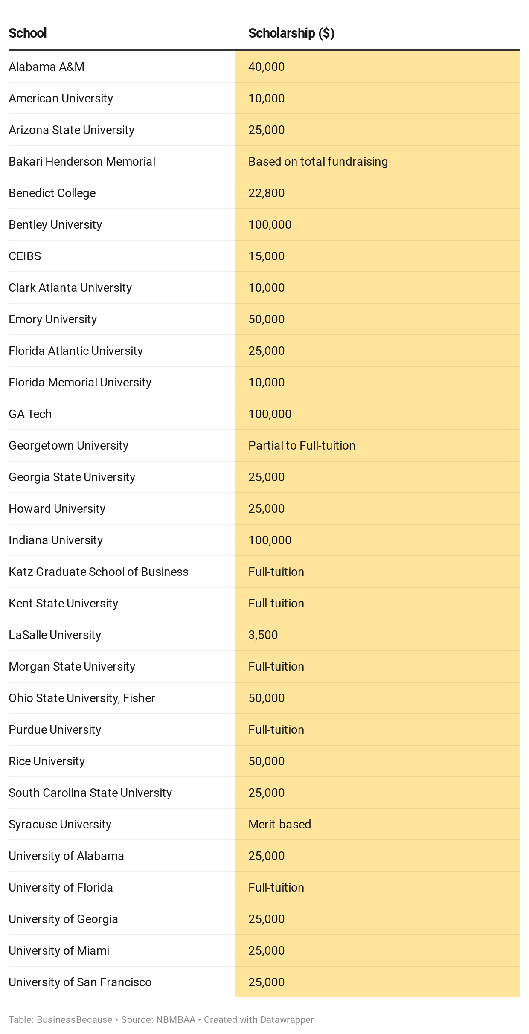This screenshot has width=529, height=1034.
Task: Click Katz Graduate School of Business
Action: click(99, 572)
